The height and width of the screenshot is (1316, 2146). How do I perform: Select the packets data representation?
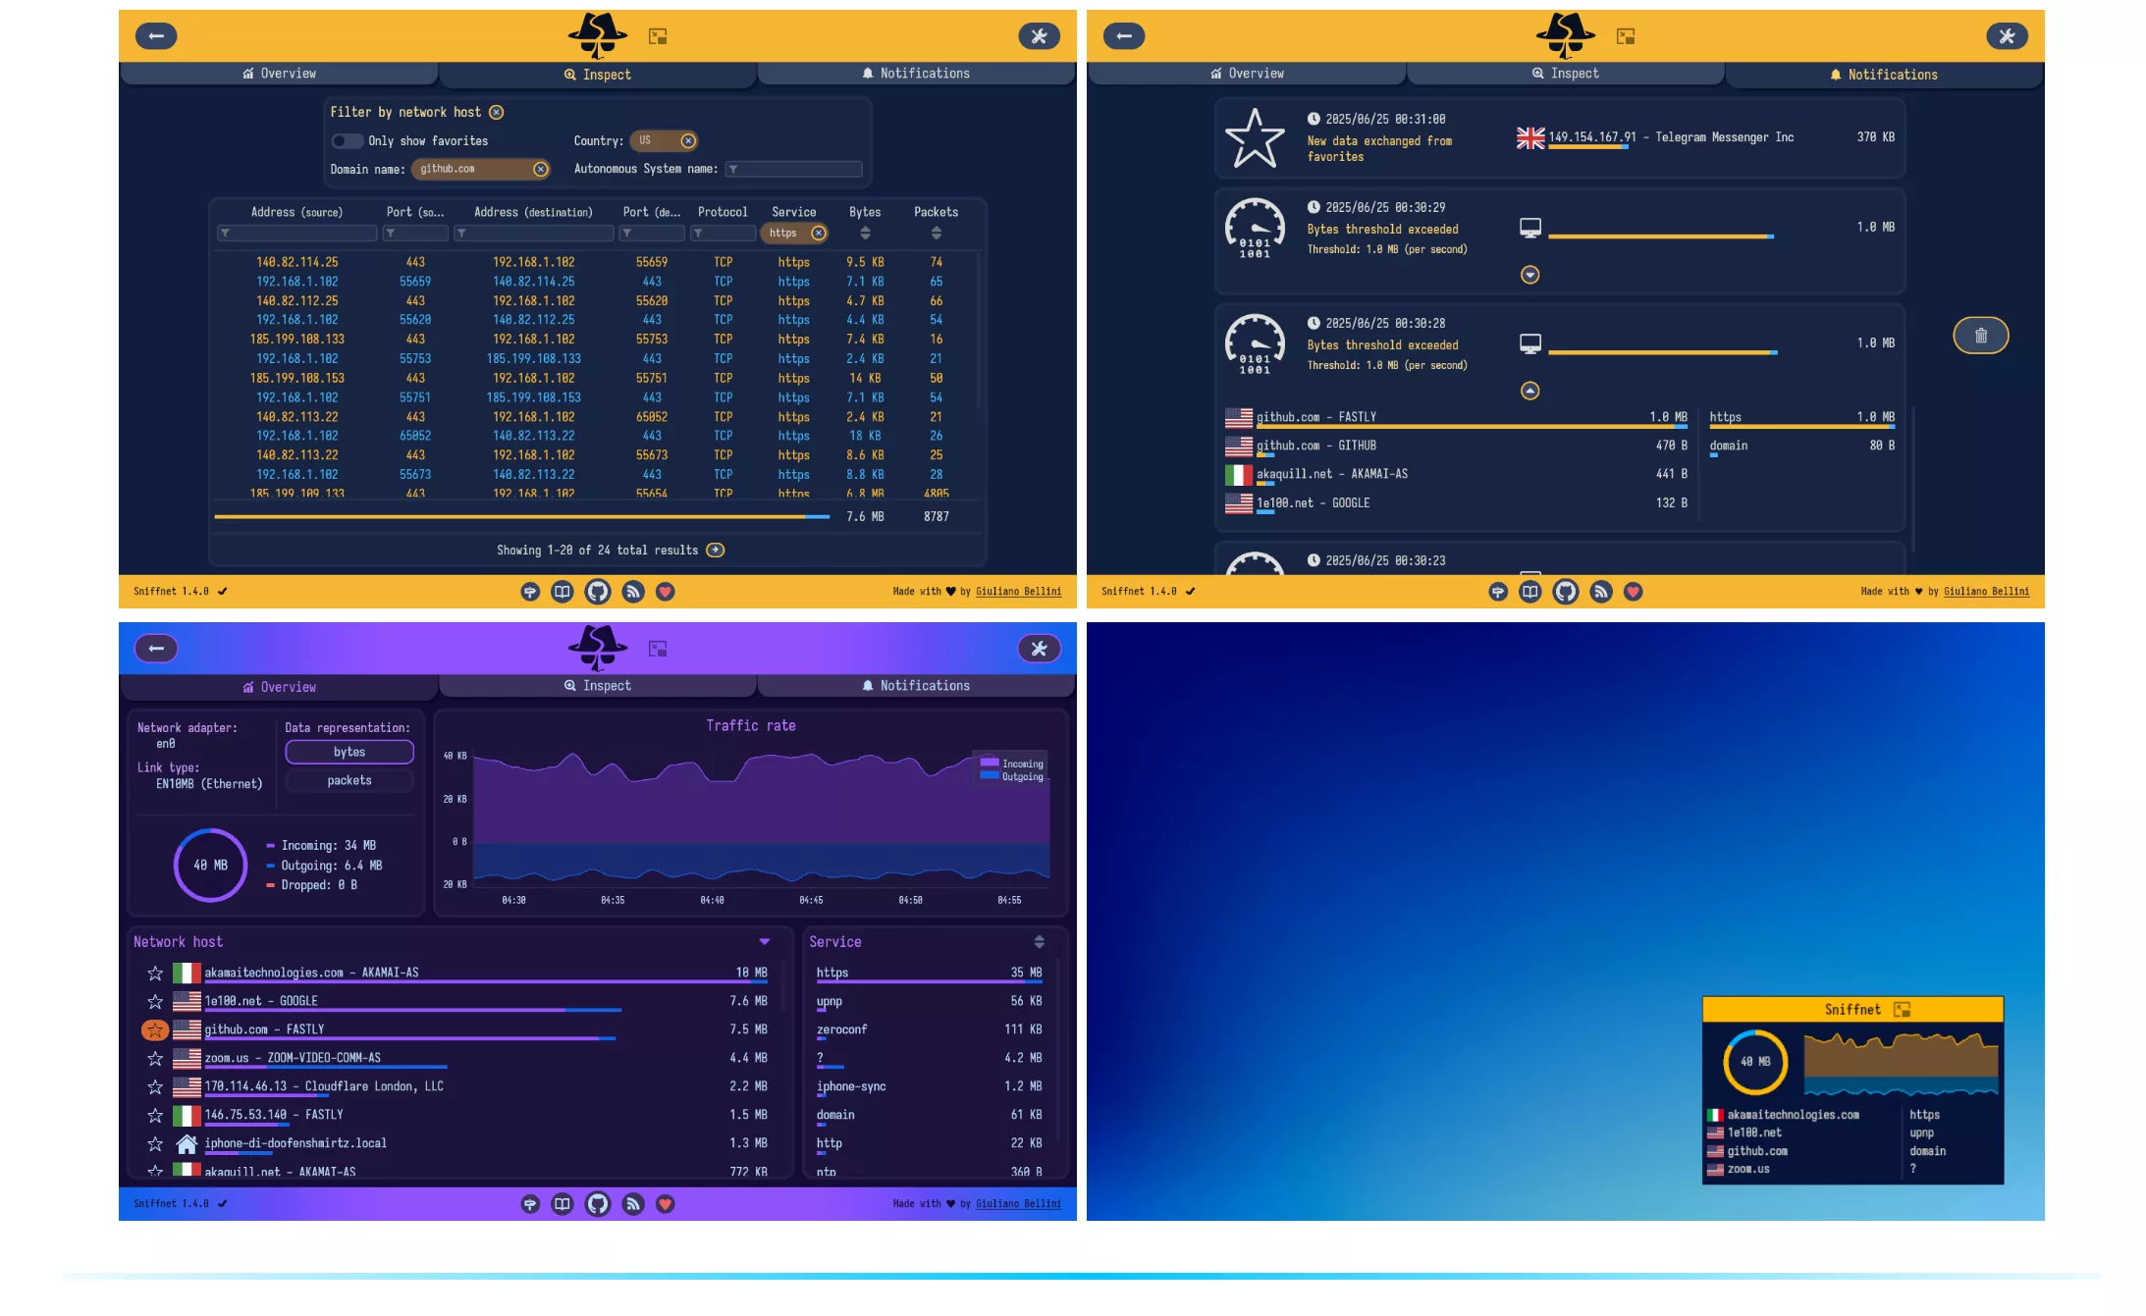pyautogui.click(x=349, y=781)
